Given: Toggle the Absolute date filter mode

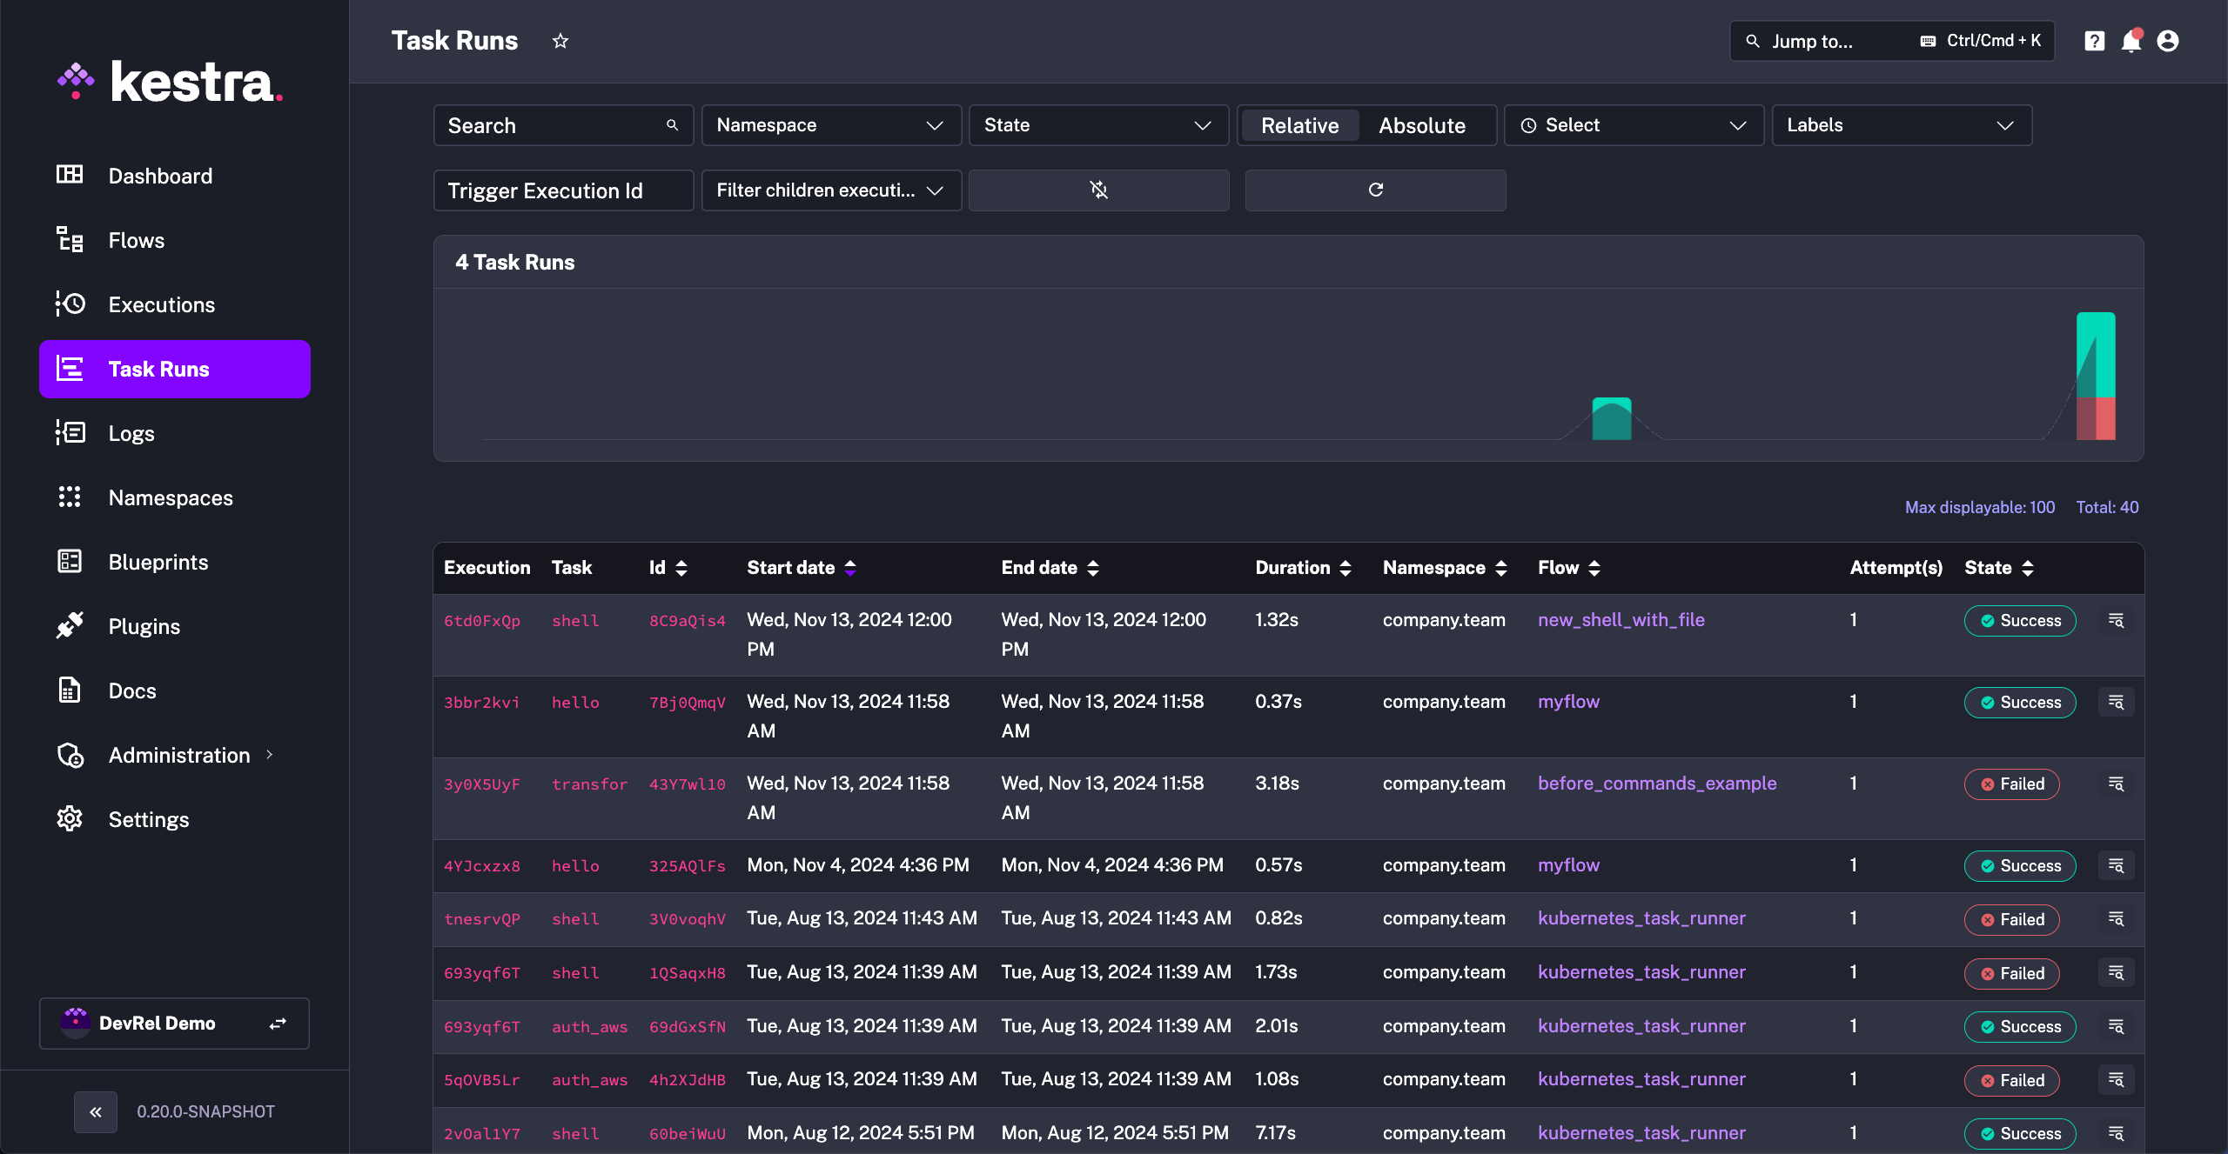Looking at the screenshot, I should pos(1421,123).
